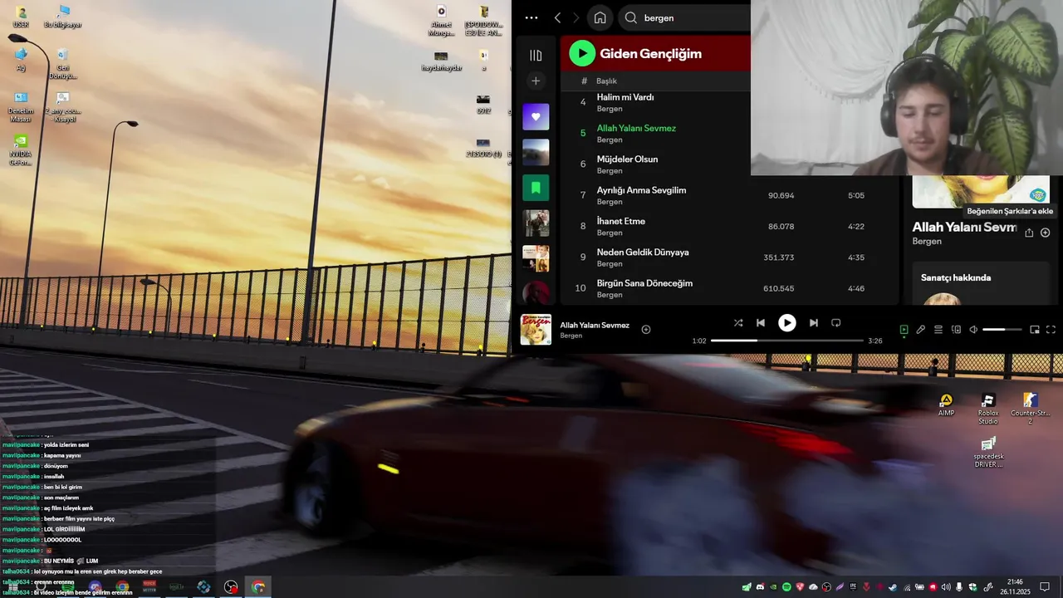Image resolution: width=1063 pixels, height=598 pixels.
Task: Open system volume tray icon
Action: tap(946, 587)
